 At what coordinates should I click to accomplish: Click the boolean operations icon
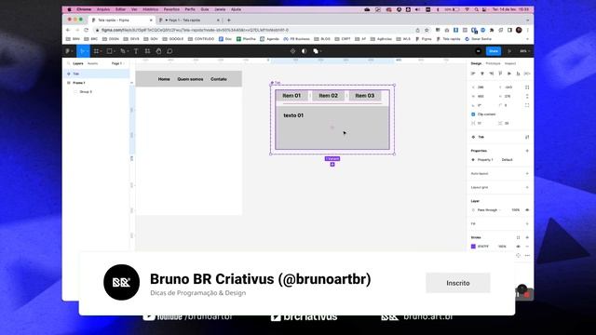point(316,51)
